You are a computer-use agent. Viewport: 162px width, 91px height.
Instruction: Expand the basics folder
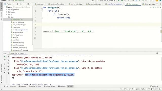coord(7,12)
